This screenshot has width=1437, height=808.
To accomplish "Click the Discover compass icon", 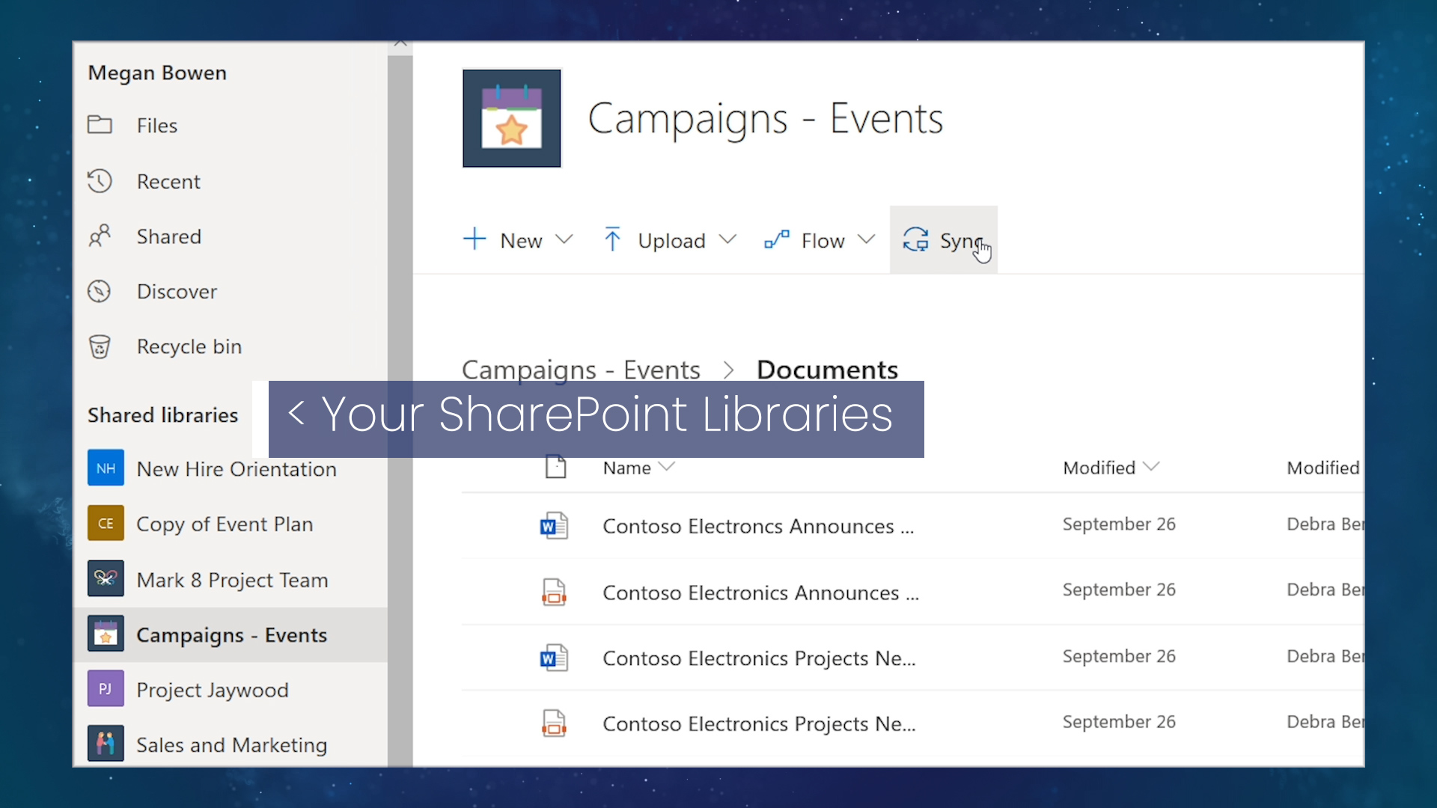I will click(x=100, y=291).
